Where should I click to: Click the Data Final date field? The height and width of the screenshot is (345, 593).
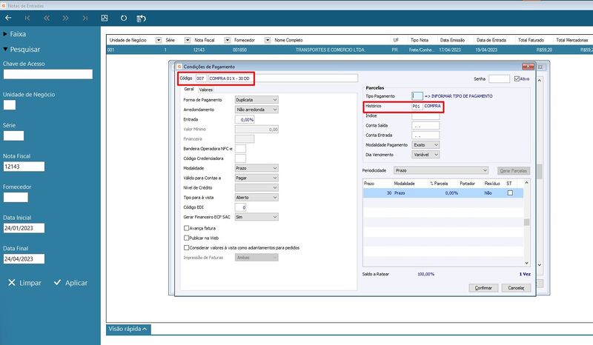24,259
